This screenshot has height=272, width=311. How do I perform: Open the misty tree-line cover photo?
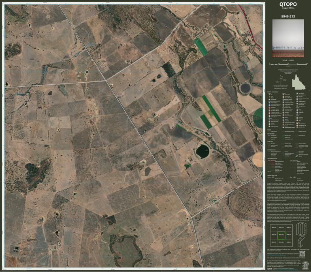click(x=288, y=38)
